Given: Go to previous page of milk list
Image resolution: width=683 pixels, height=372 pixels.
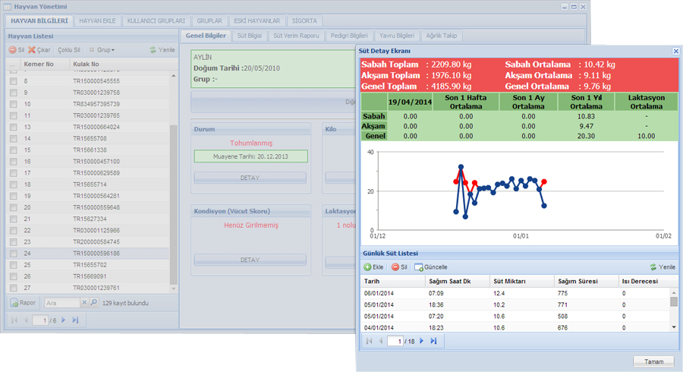Looking at the screenshot, I should [x=381, y=341].
